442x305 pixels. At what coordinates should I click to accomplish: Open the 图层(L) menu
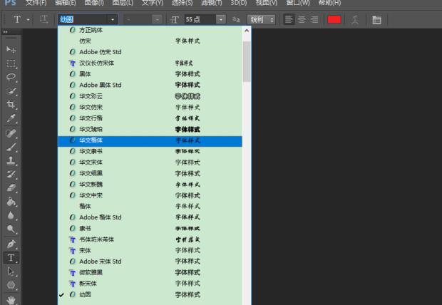[x=123, y=3]
